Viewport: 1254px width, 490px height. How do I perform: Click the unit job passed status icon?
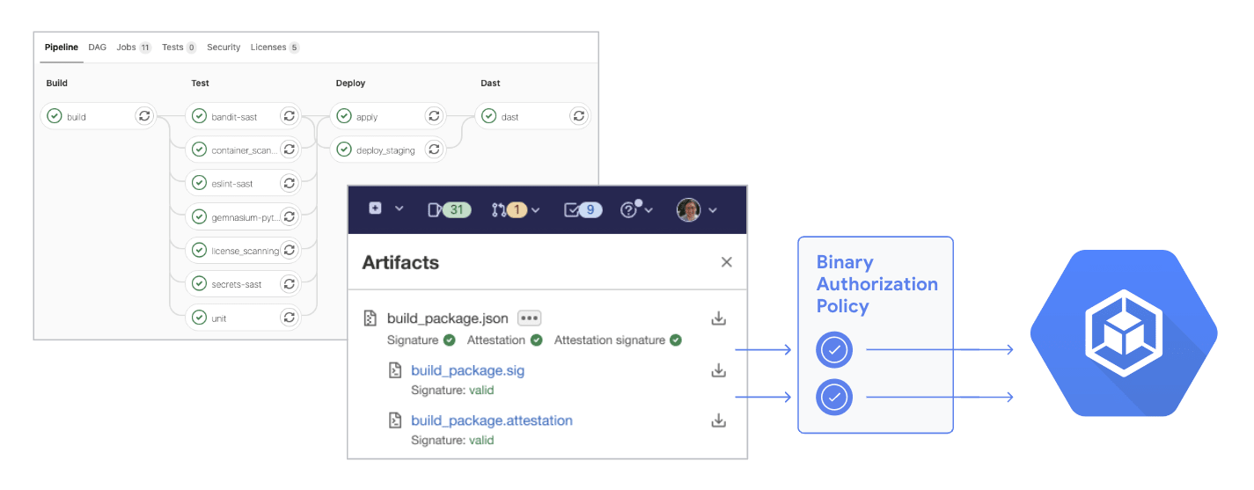pos(199,318)
